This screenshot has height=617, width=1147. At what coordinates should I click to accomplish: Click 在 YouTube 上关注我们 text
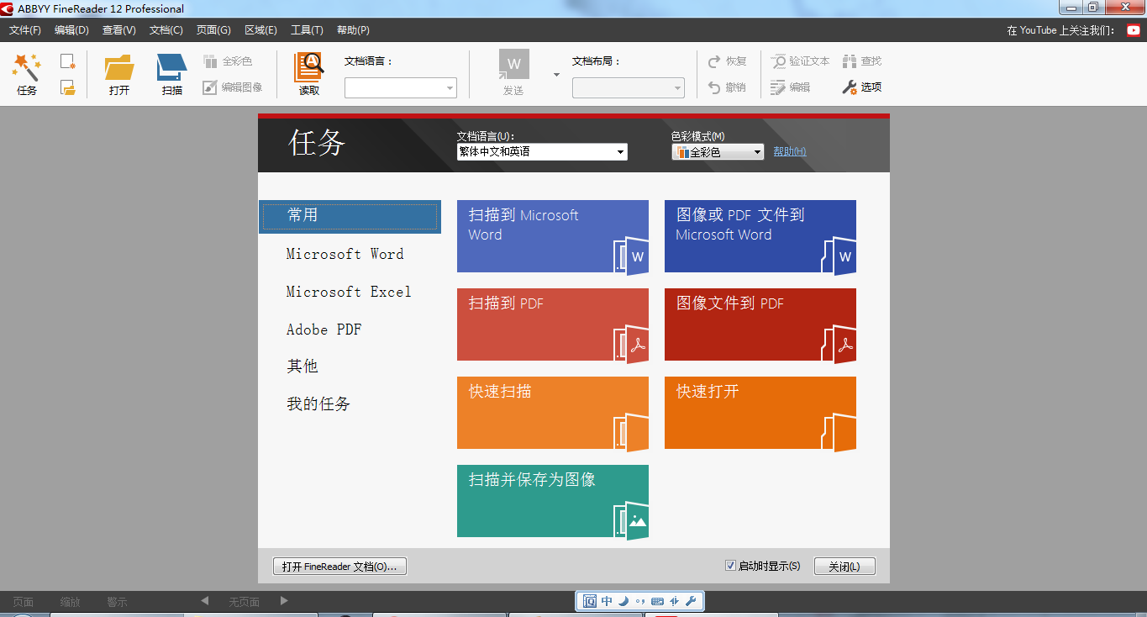(1061, 30)
